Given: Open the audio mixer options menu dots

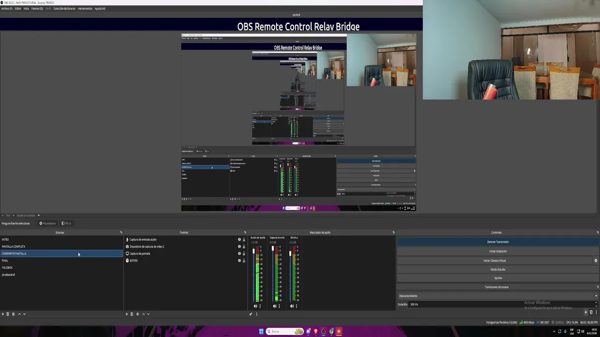Looking at the screenshot, I should [x=256, y=314].
